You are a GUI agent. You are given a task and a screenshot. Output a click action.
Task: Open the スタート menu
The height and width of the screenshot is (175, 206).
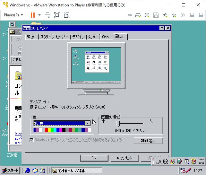point(10,171)
